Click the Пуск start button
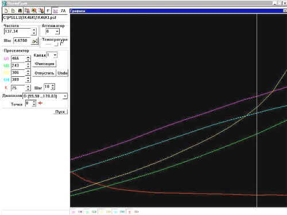The image size is (287, 215). click(60, 112)
